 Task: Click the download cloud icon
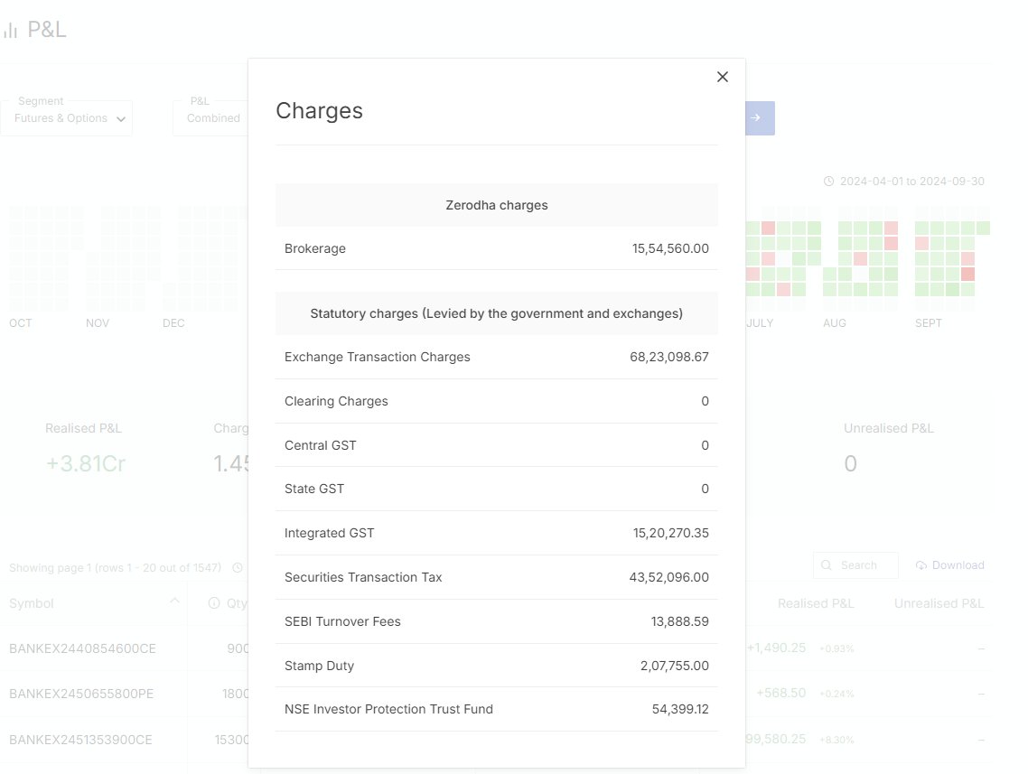click(921, 565)
